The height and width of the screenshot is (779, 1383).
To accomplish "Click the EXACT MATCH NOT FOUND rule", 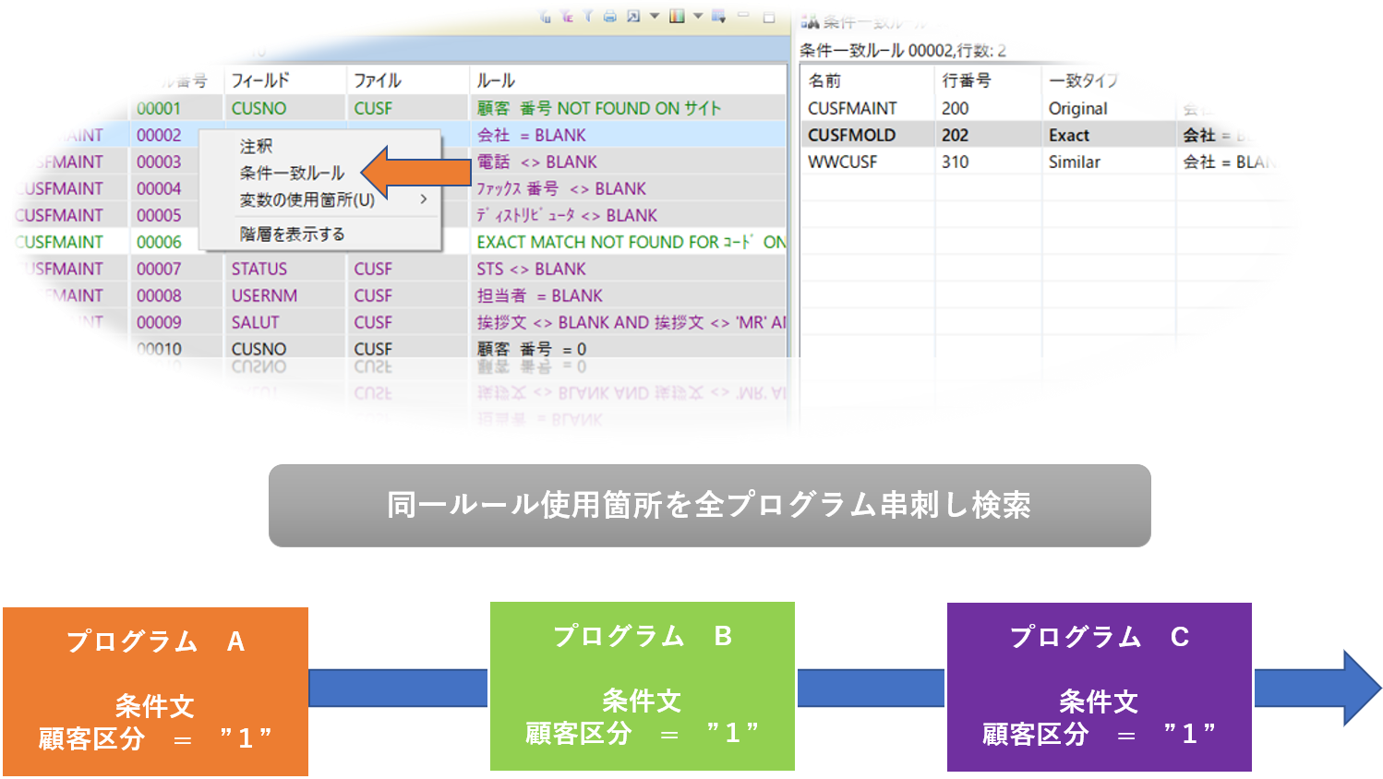I will click(x=631, y=242).
